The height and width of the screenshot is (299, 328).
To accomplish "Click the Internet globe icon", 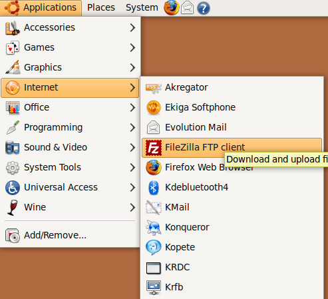I will click(13, 87).
